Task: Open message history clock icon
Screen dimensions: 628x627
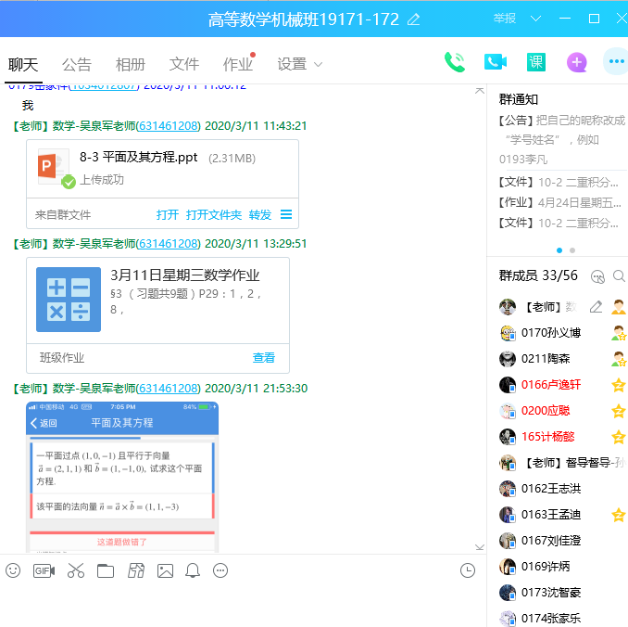Action: [x=468, y=570]
